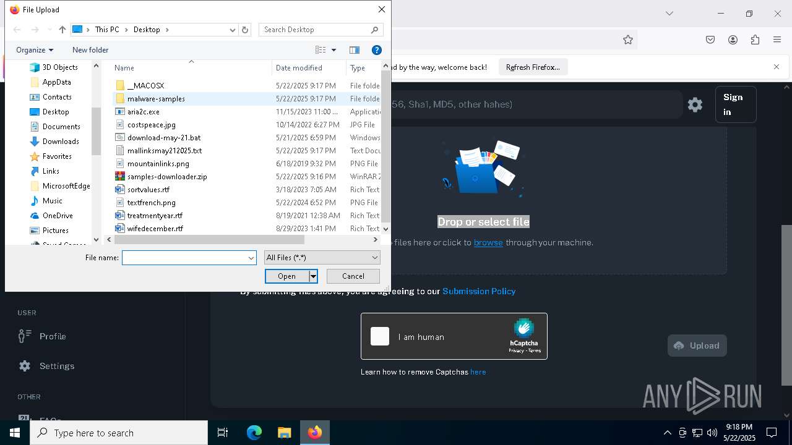Open Pictures in the navigation pane
This screenshot has height=445, width=792.
(56, 231)
